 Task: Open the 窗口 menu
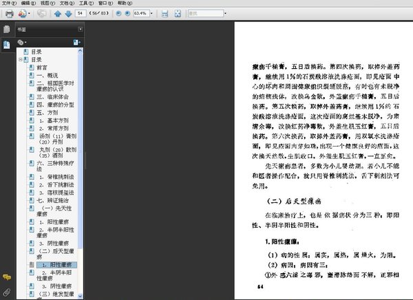(x=105, y=3)
